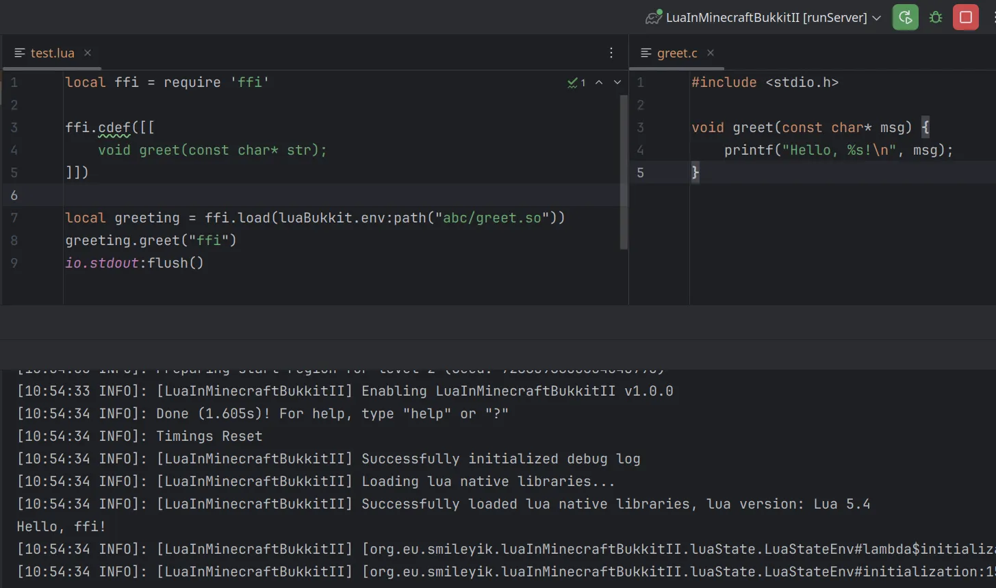996x588 pixels.
Task: Click the cdef word with warning underline
Action: (x=114, y=127)
